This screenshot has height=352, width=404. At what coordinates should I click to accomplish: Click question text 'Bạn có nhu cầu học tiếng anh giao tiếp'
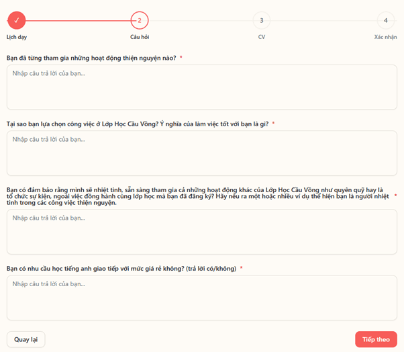point(63,269)
